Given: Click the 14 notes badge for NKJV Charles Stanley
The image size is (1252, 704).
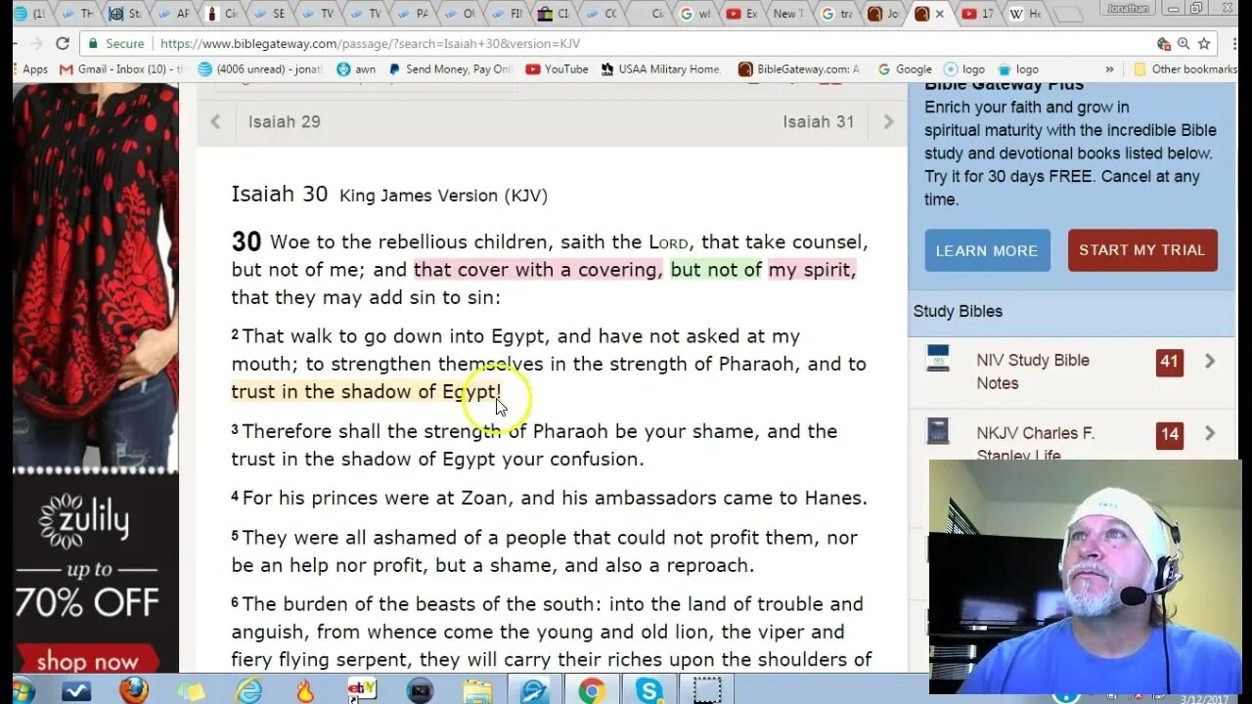Looking at the screenshot, I should (1169, 434).
